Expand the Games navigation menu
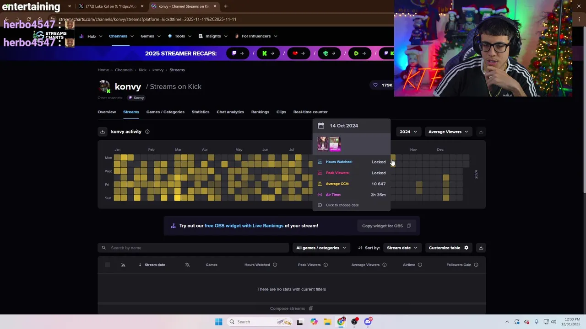This screenshot has height=329, width=586. pyautogui.click(x=150, y=36)
